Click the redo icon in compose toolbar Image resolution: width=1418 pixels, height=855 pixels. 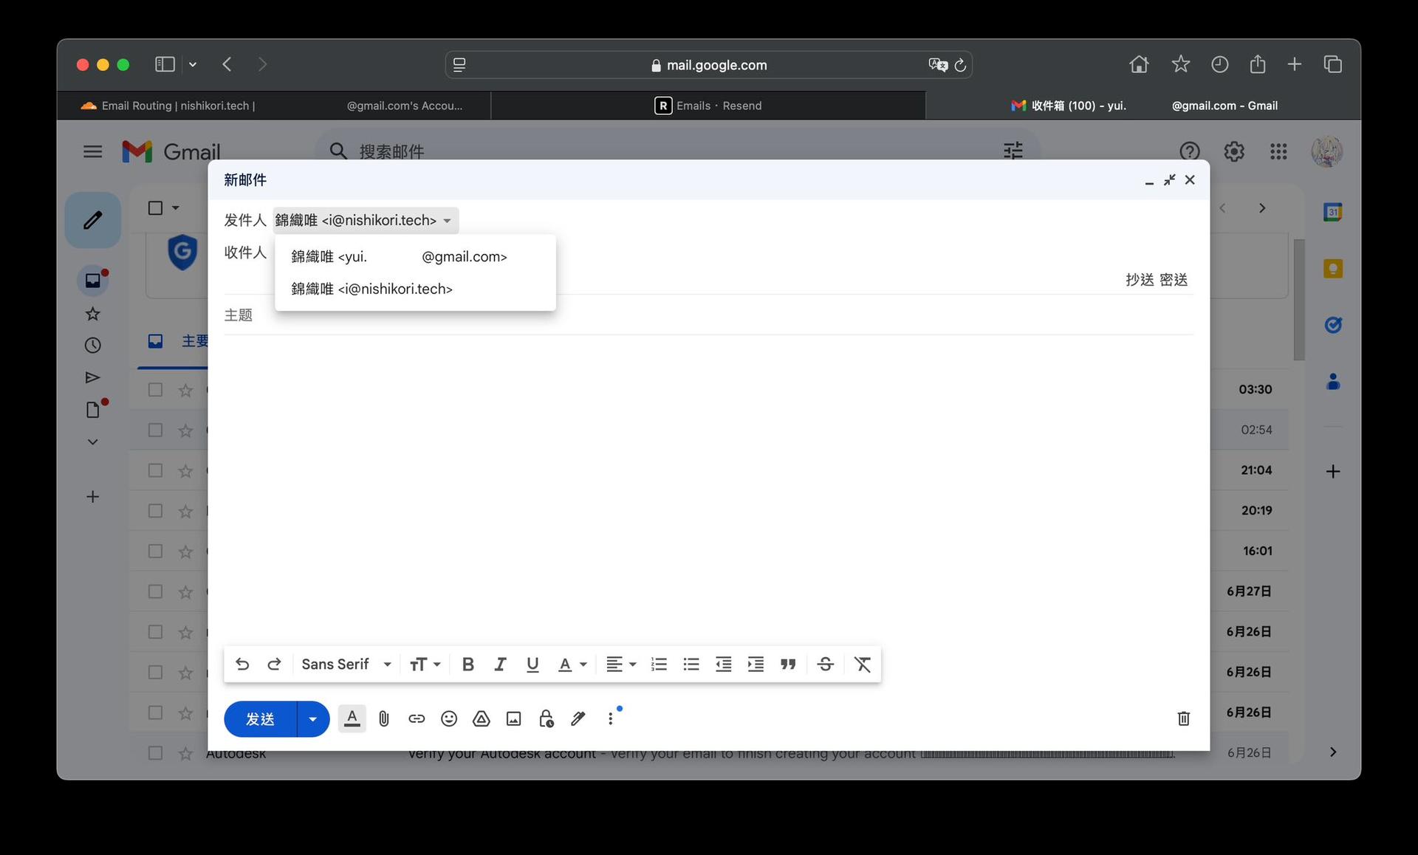274,664
